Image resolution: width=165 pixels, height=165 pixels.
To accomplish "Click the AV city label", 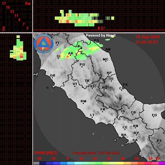I will point(136,133).
